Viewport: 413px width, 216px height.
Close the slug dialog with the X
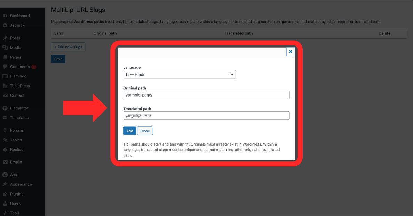click(291, 51)
